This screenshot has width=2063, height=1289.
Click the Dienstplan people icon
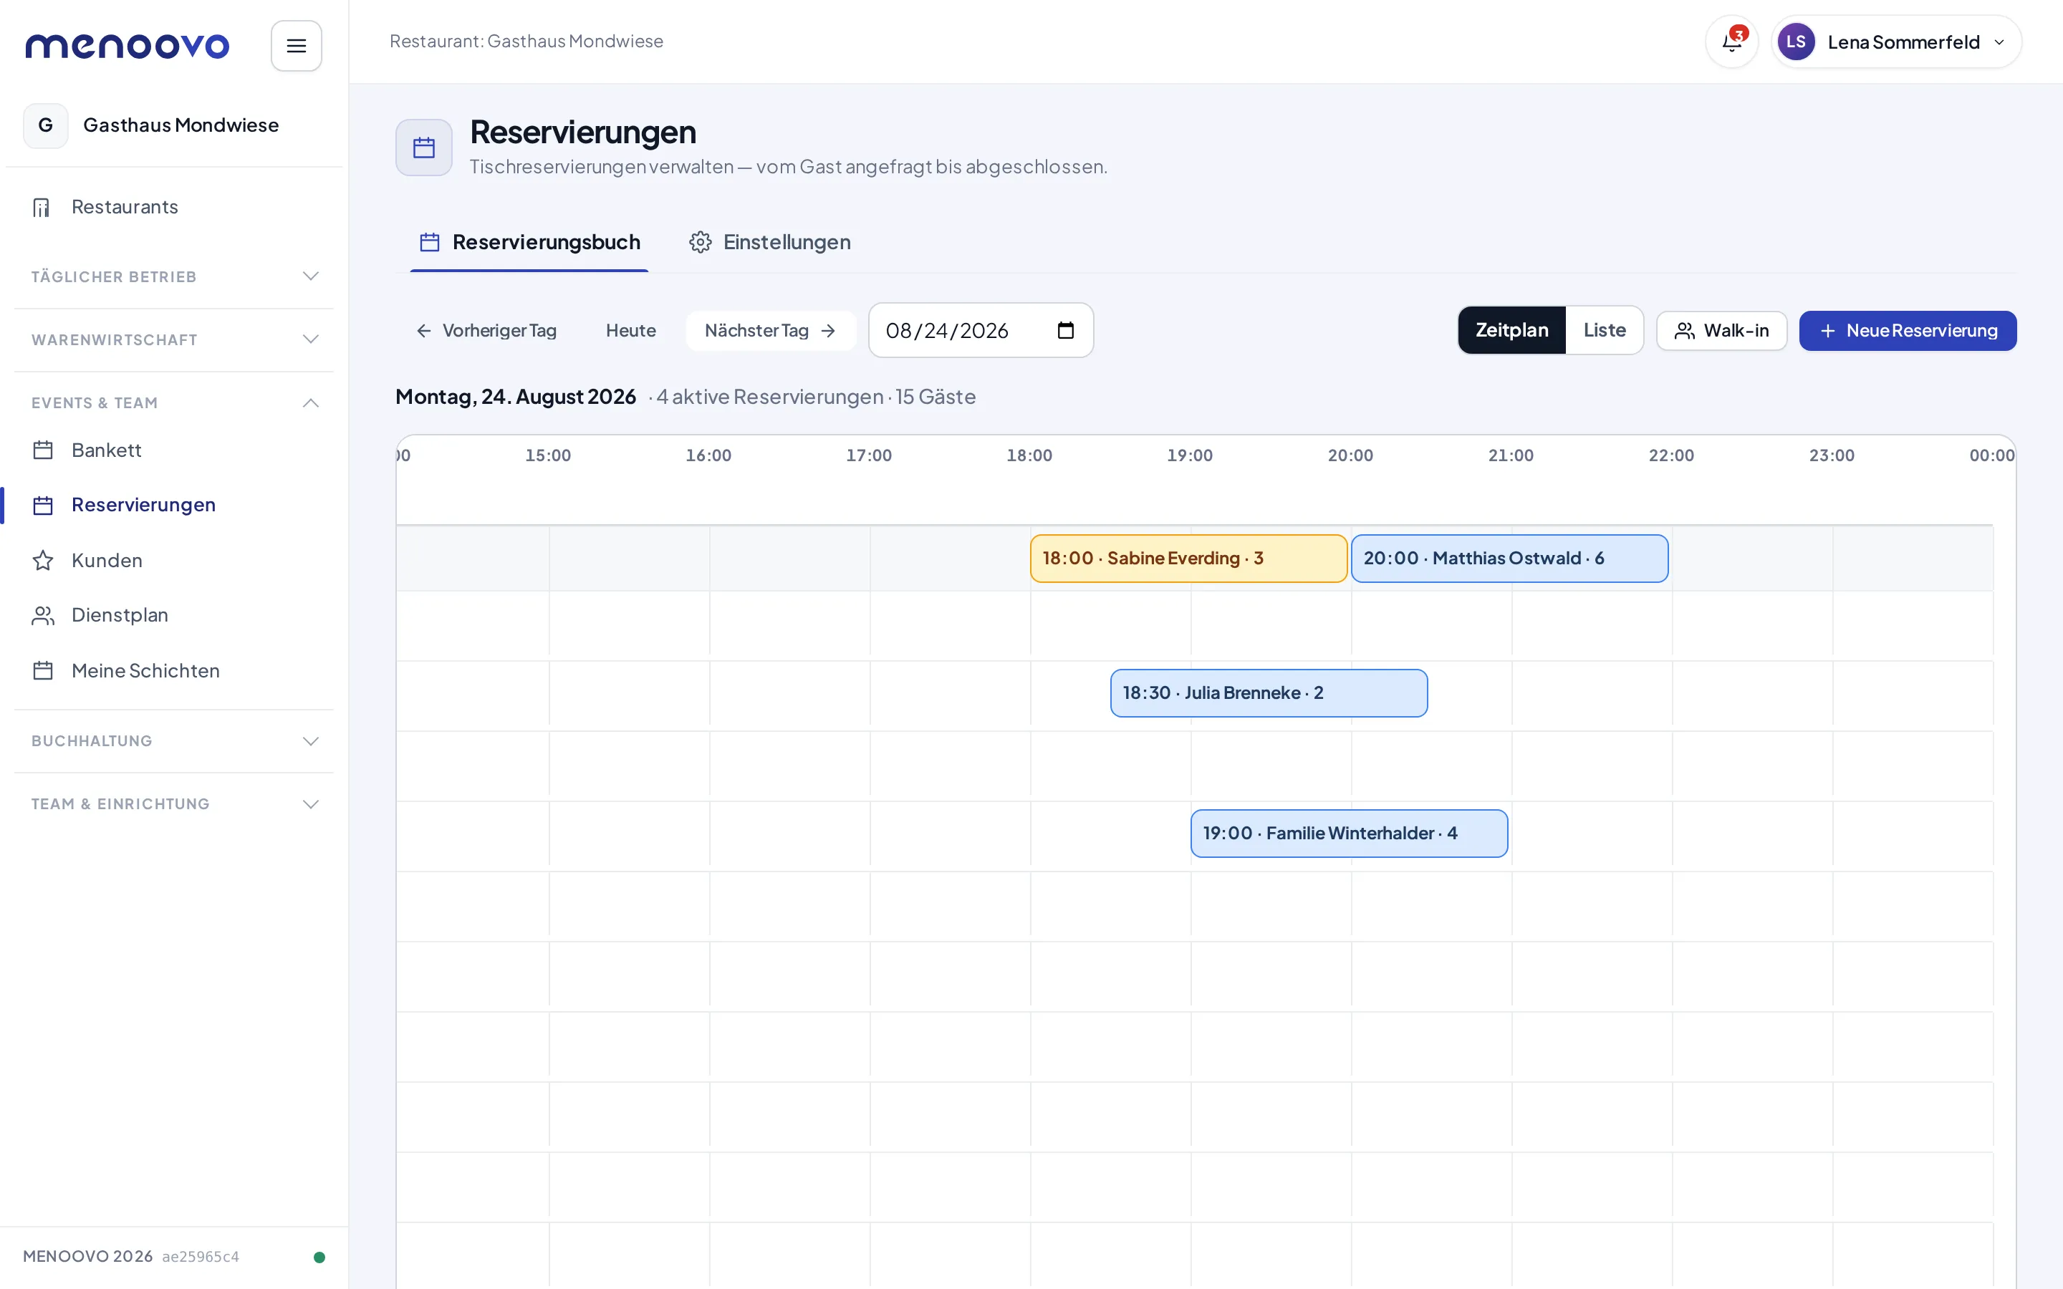[x=43, y=616]
